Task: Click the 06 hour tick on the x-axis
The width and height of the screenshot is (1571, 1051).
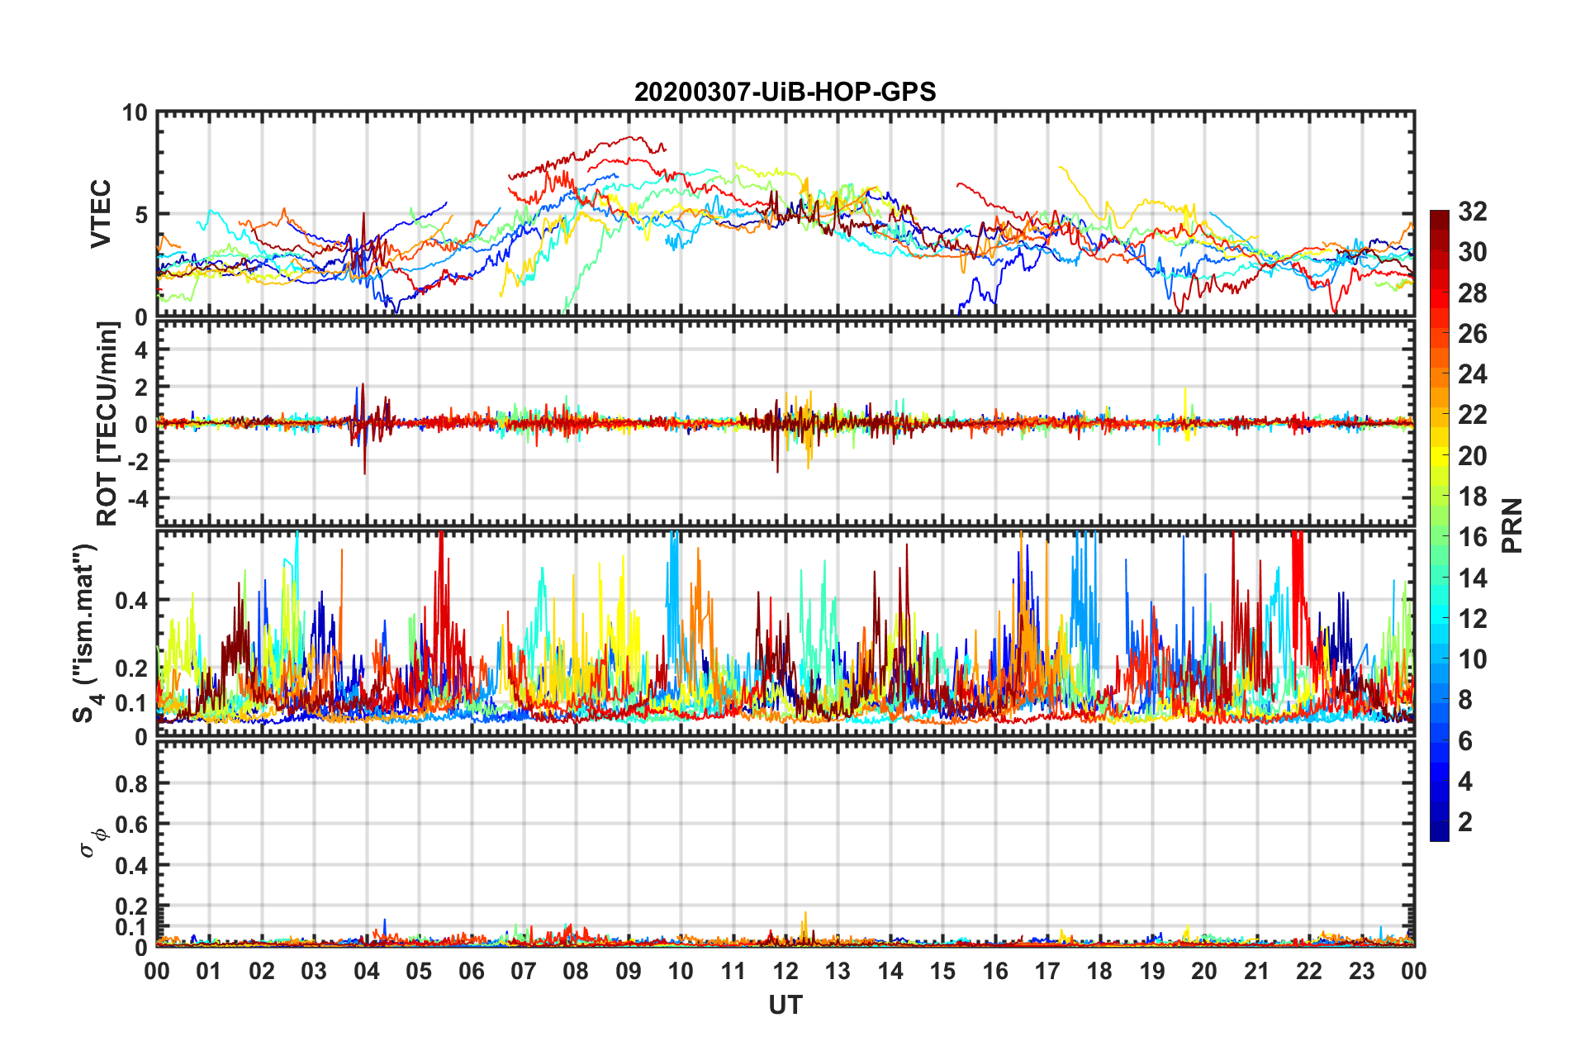Action: point(471,971)
